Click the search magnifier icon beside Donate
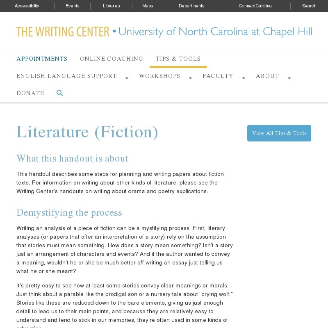 point(59,93)
